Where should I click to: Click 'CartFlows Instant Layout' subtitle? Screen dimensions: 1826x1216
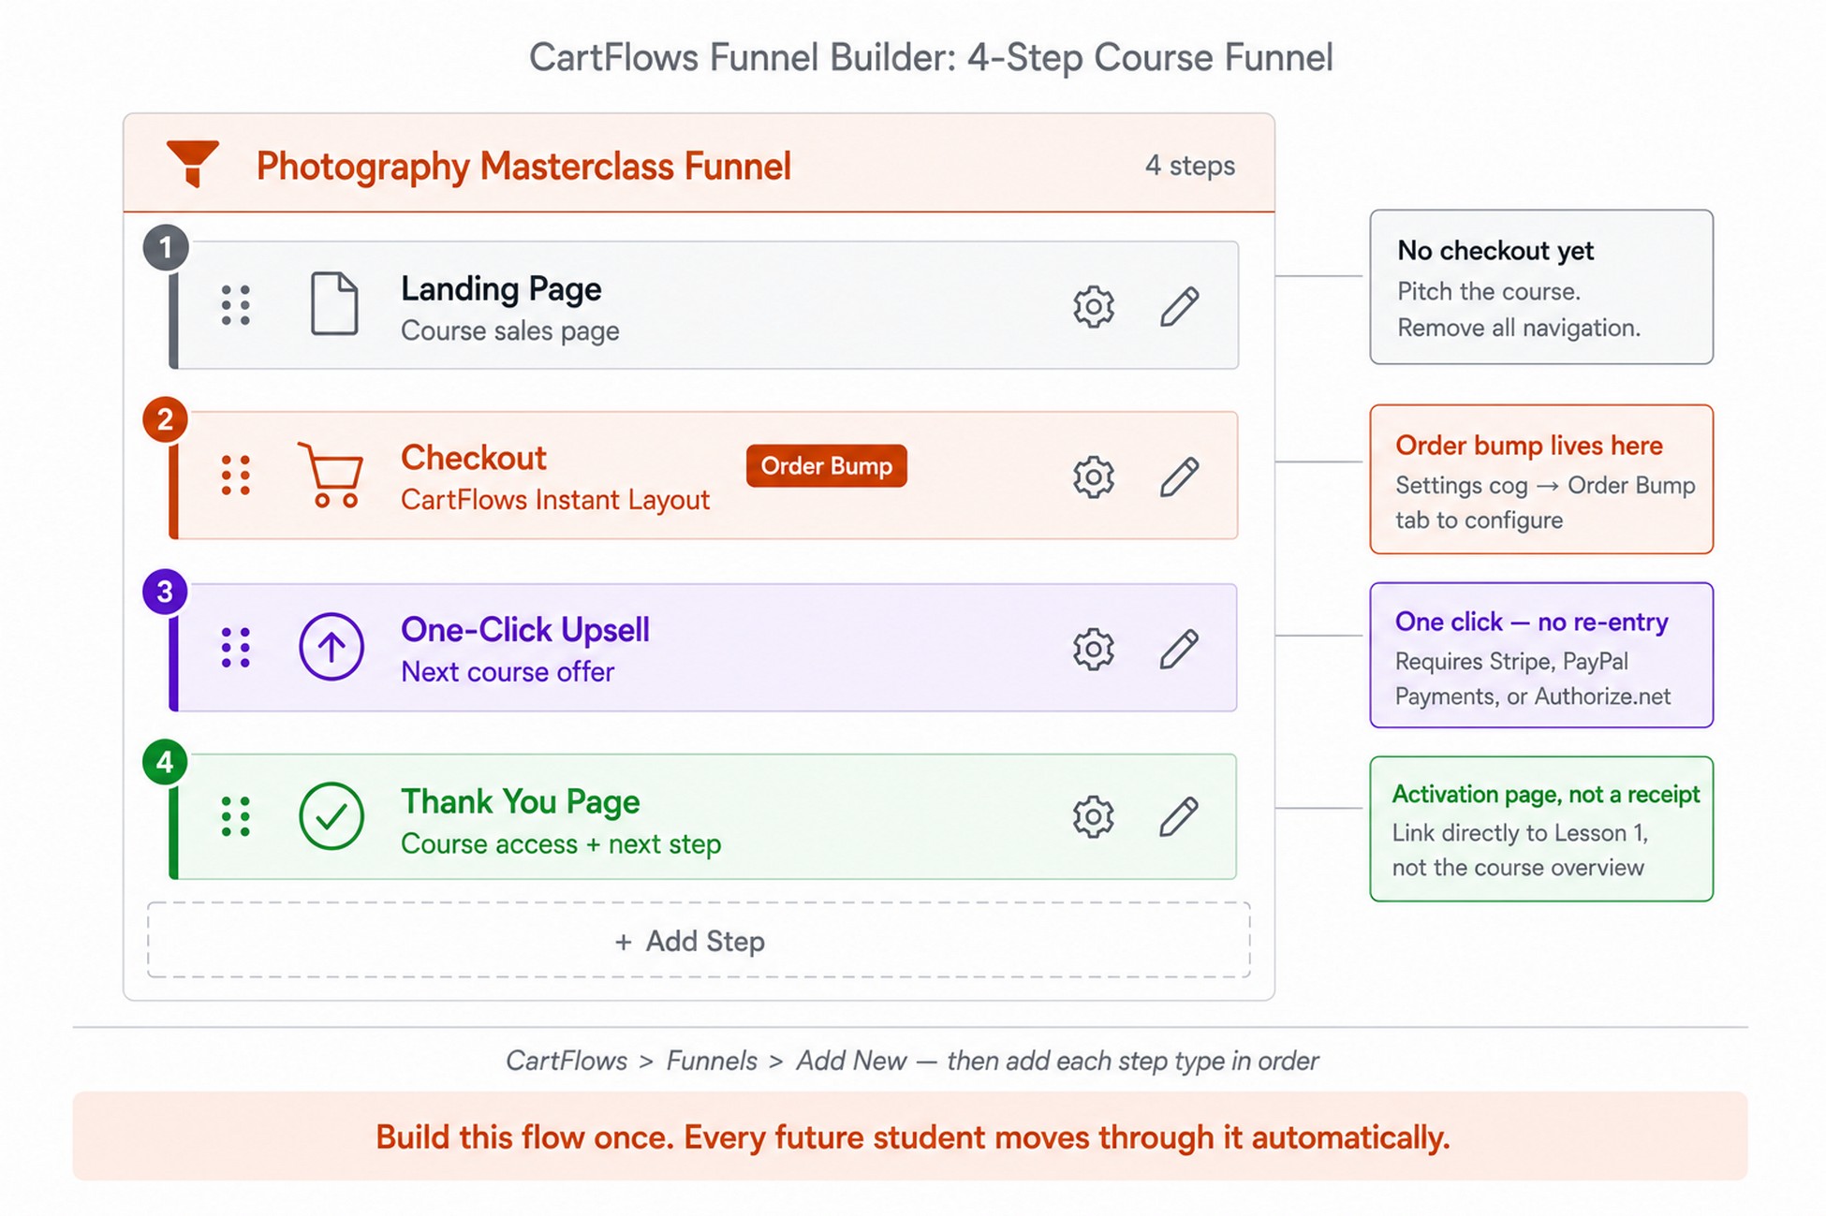tap(555, 500)
